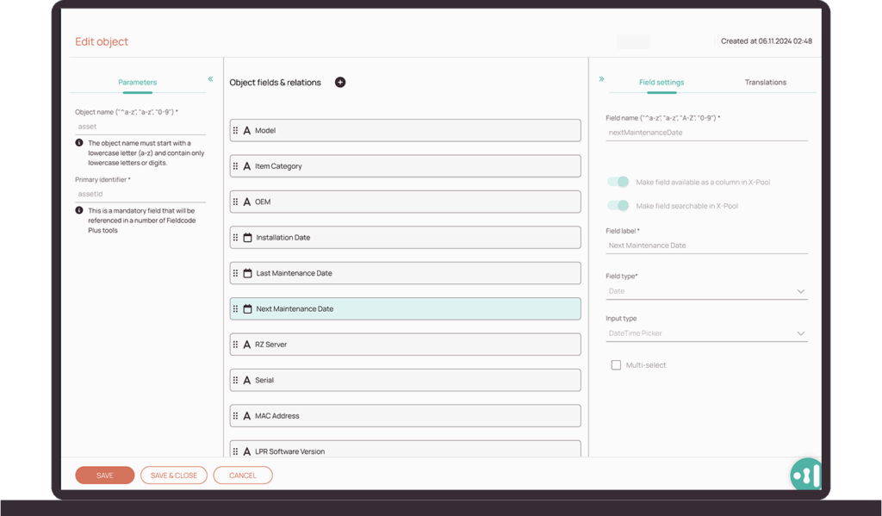
Task: Collapse the Parameters panel with double chevron
Action: tap(210, 79)
